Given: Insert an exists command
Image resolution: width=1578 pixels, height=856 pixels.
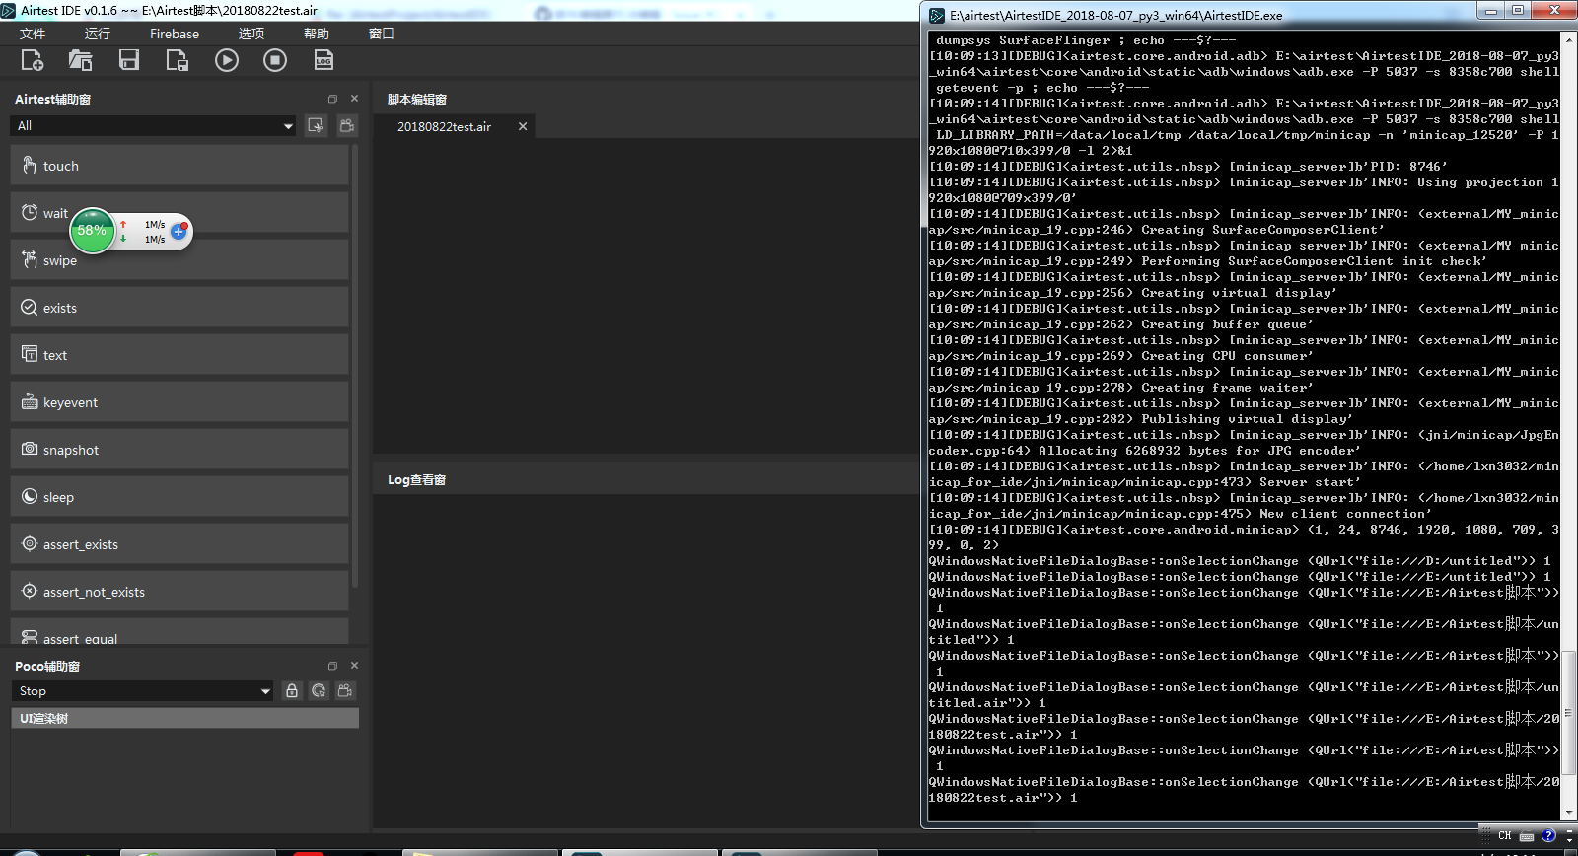Looking at the screenshot, I should [x=179, y=308].
